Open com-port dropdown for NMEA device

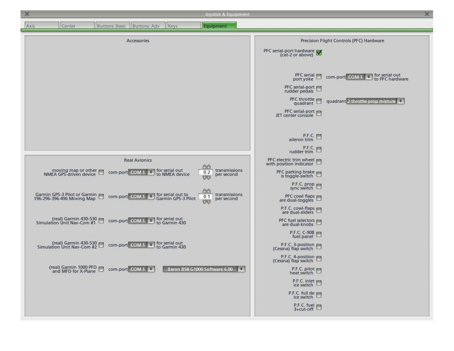142,173
